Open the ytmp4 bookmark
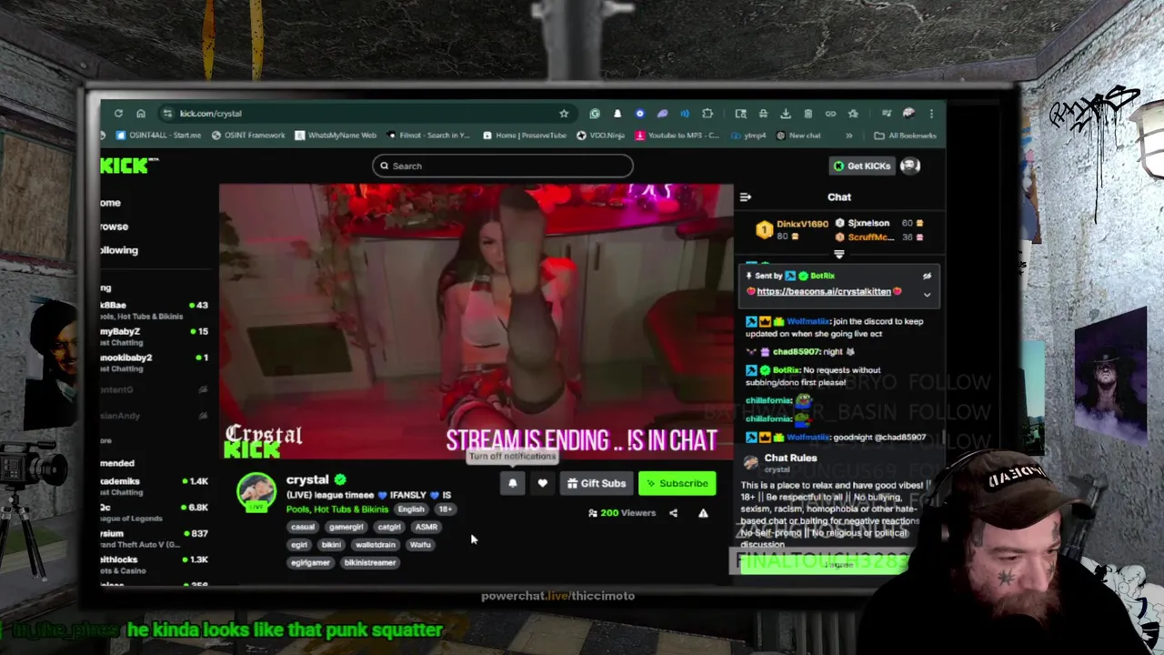1164x655 pixels. pos(748,136)
